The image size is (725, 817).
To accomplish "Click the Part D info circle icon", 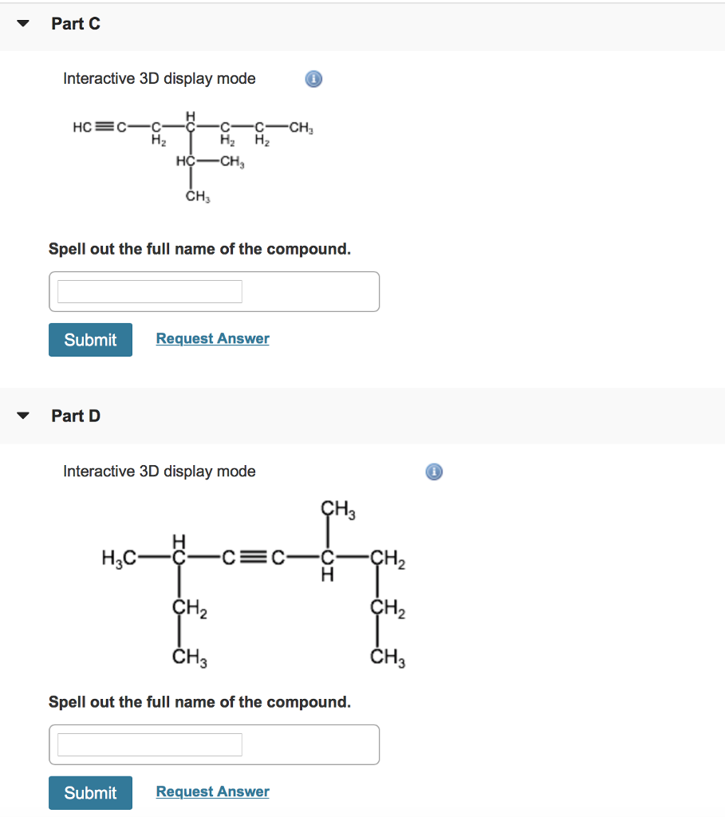I will click(x=433, y=472).
